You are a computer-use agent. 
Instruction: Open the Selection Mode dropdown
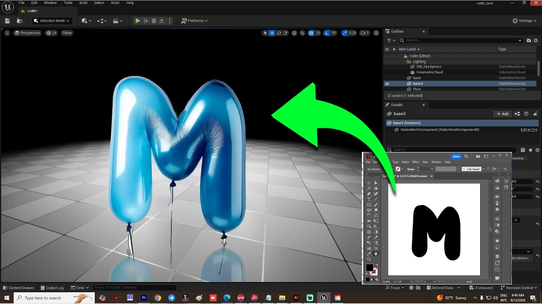pyautogui.click(x=51, y=21)
